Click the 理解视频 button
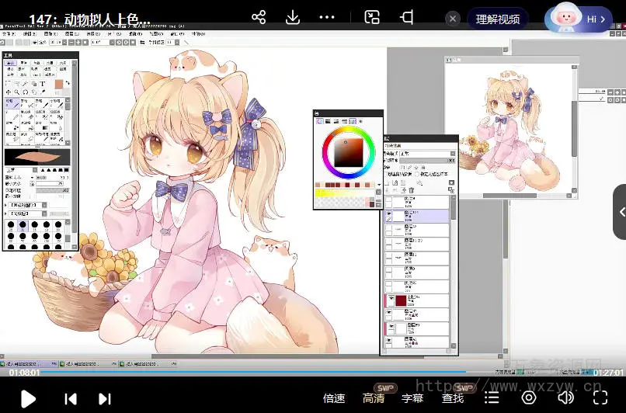 (498, 19)
